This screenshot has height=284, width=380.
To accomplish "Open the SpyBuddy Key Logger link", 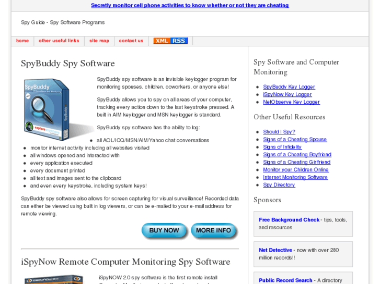I will coord(289,87).
